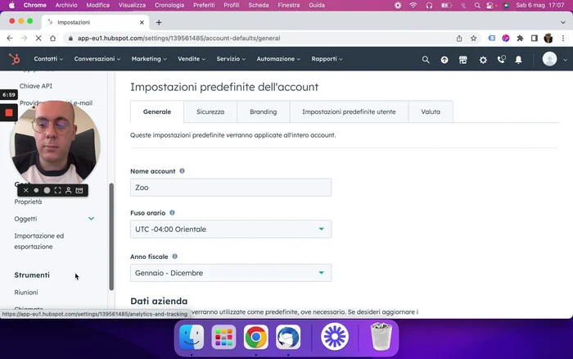Open Chiave API in the sidebar
This screenshot has height=359, width=573.
tap(36, 86)
